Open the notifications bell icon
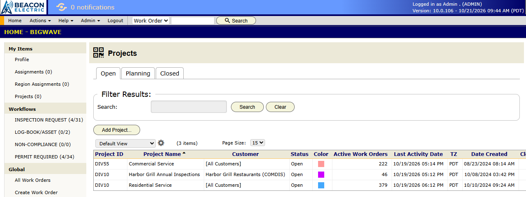The image size is (526, 197). [61, 7]
